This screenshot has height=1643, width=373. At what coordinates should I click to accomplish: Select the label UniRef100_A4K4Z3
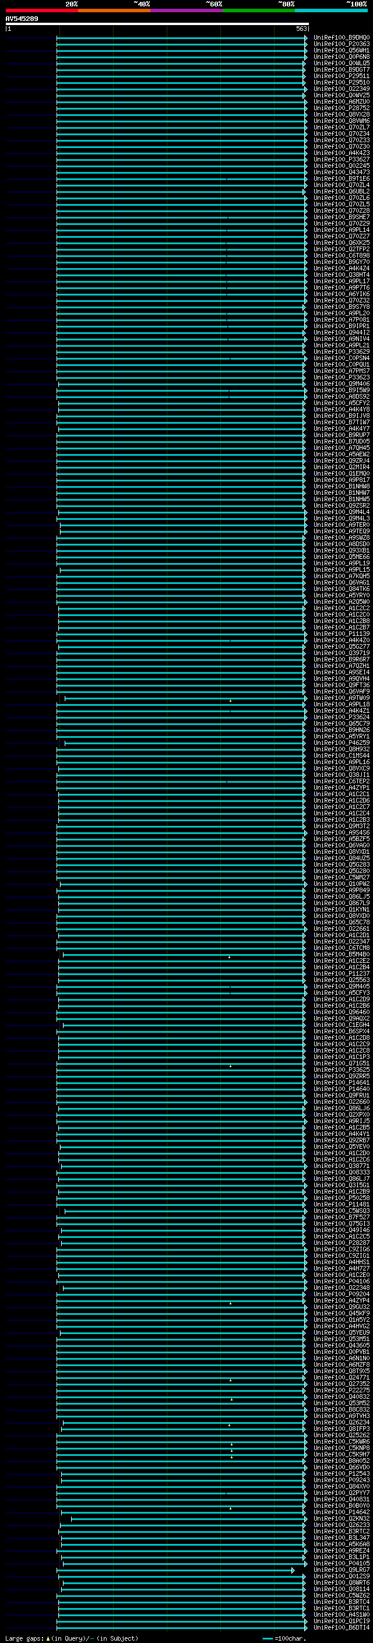[x=341, y=153]
